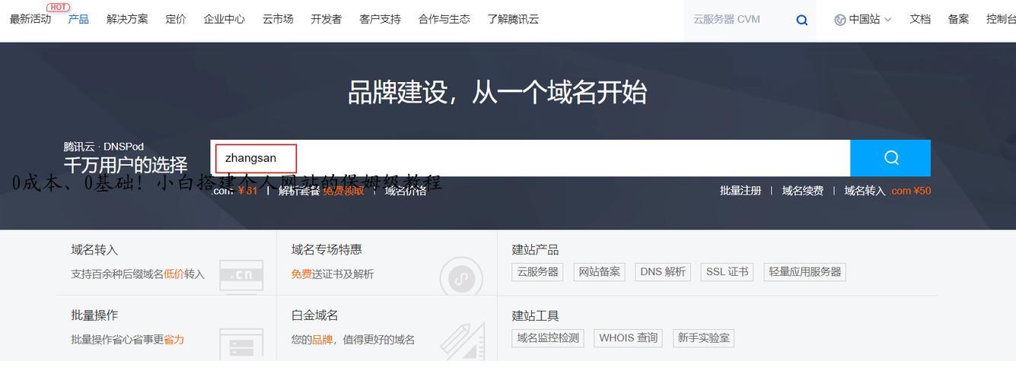The height and width of the screenshot is (380, 1016).
Task: Click the 解析套餐 免费领取 link
Action: click(x=321, y=191)
